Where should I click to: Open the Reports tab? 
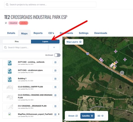tap(38, 33)
